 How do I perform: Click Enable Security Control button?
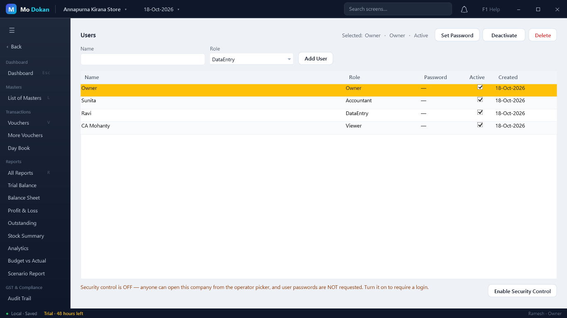coord(522,291)
